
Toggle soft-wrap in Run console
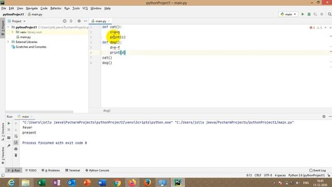(x=16, y=136)
